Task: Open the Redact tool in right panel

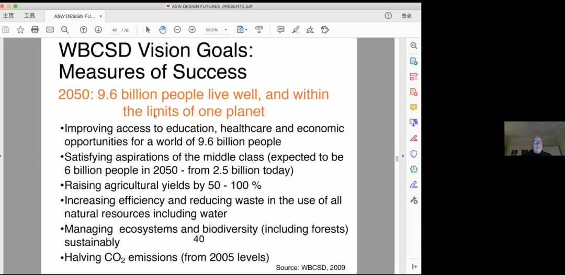Action: pyautogui.click(x=414, y=138)
